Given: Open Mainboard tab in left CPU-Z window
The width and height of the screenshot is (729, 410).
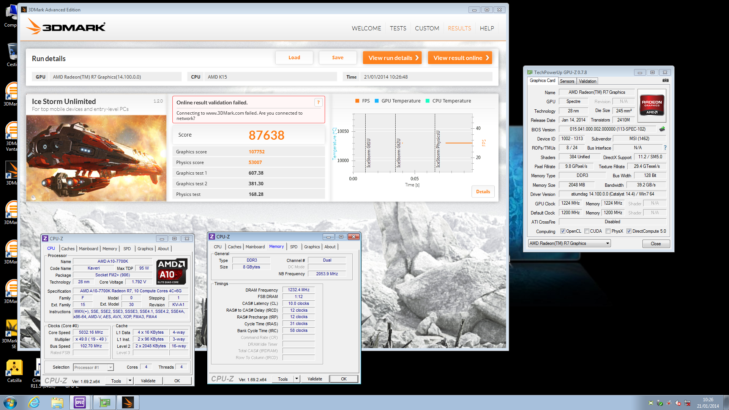Looking at the screenshot, I should pyautogui.click(x=88, y=249).
